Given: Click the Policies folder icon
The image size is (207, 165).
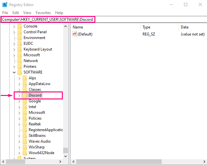Looking at the screenshot, I should point(25,118).
